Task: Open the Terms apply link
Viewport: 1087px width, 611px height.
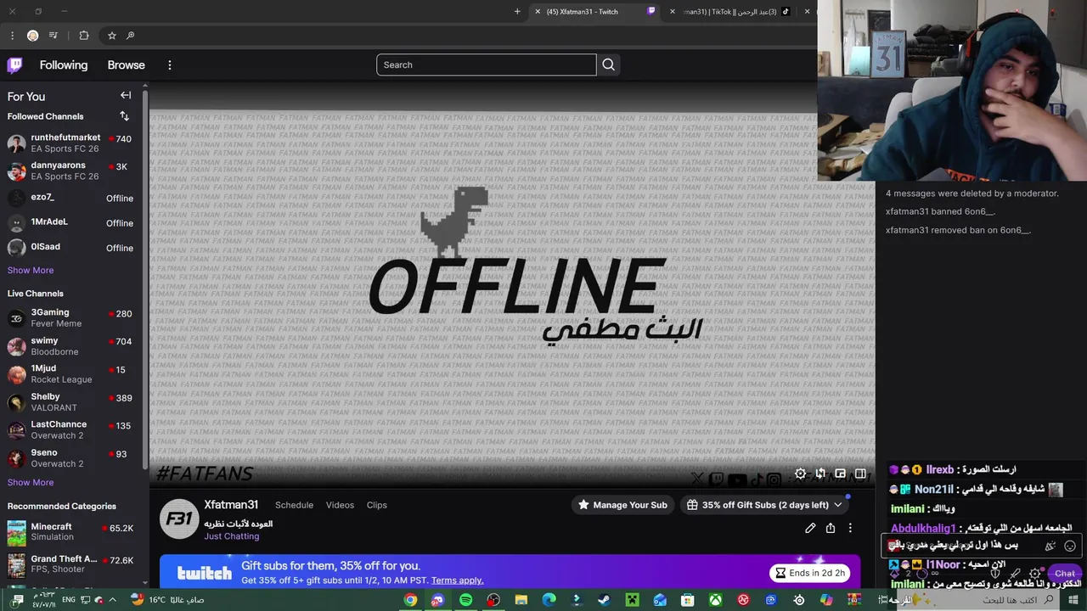Action: [457, 580]
